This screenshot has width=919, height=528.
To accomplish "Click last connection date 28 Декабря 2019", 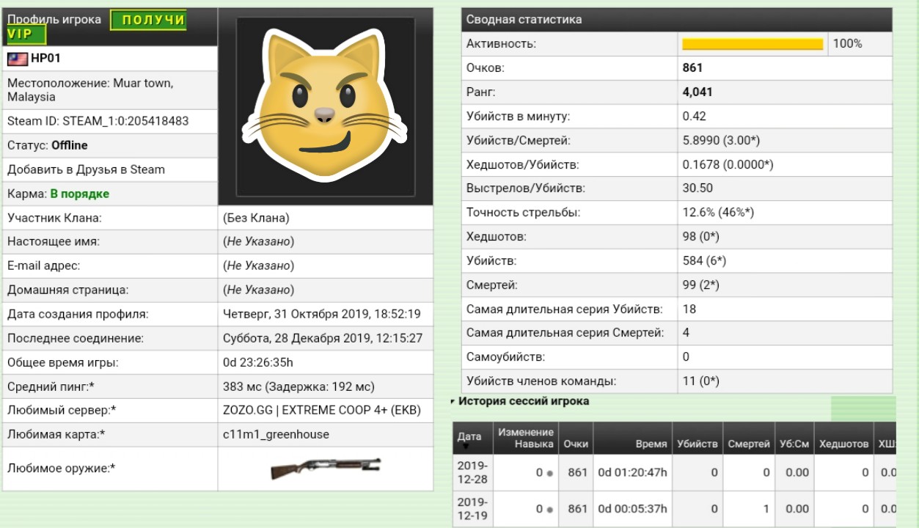I will point(323,338).
